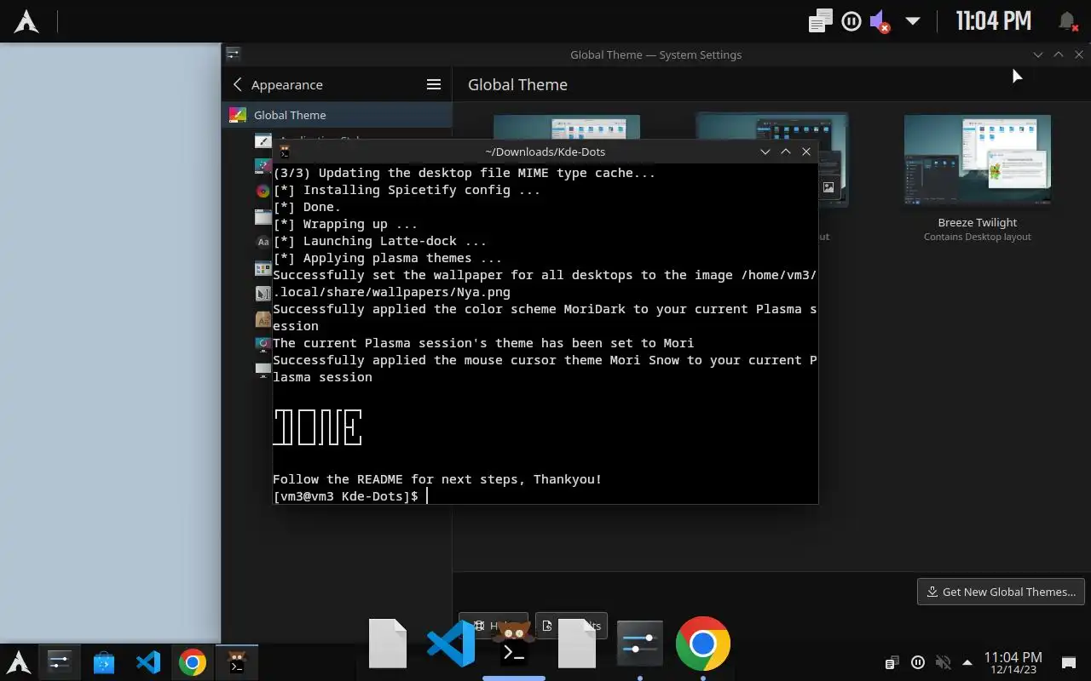The image size is (1091, 681).
Task: Open the Window Decorations sidebar icon
Action: (x=263, y=217)
